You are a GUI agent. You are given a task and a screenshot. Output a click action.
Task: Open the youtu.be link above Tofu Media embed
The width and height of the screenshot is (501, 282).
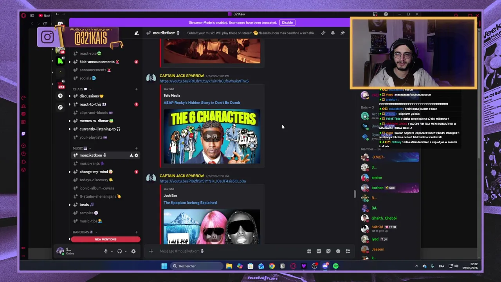pos(204,81)
